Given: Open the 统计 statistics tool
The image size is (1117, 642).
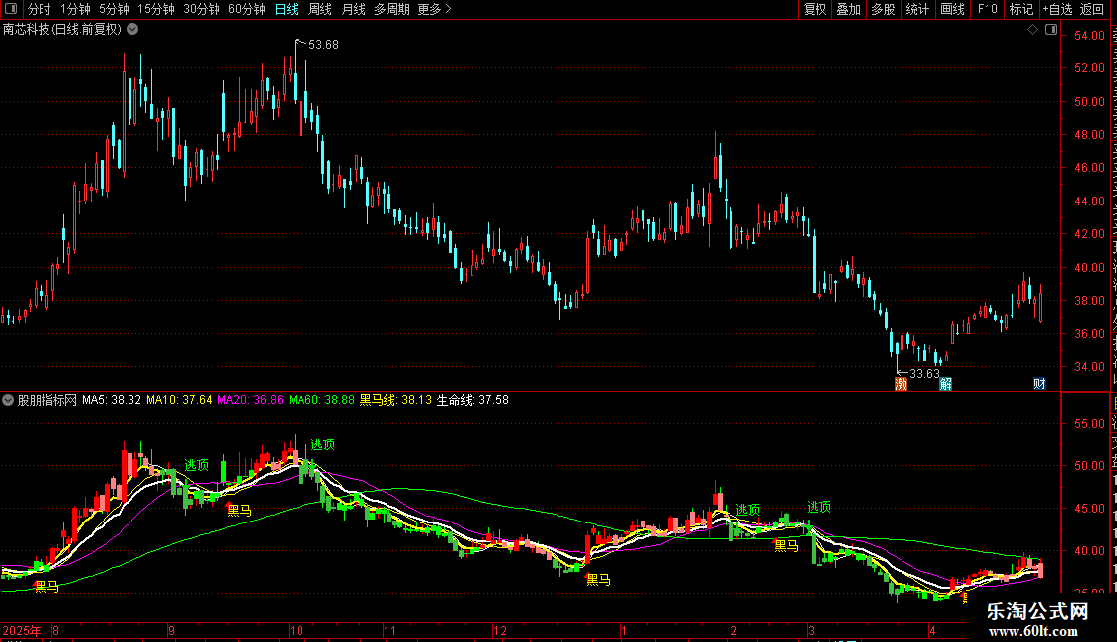Looking at the screenshot, I should tap(916, 9).
